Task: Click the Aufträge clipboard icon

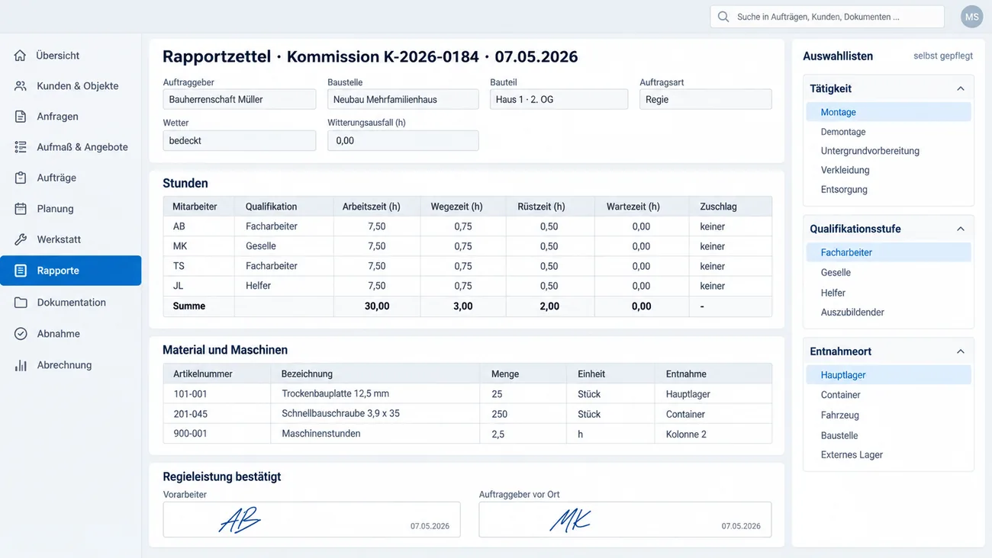Action: [x=21, y=178]
